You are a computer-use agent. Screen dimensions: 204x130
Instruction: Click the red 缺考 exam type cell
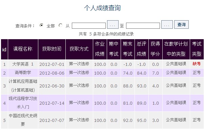point(197,64)
